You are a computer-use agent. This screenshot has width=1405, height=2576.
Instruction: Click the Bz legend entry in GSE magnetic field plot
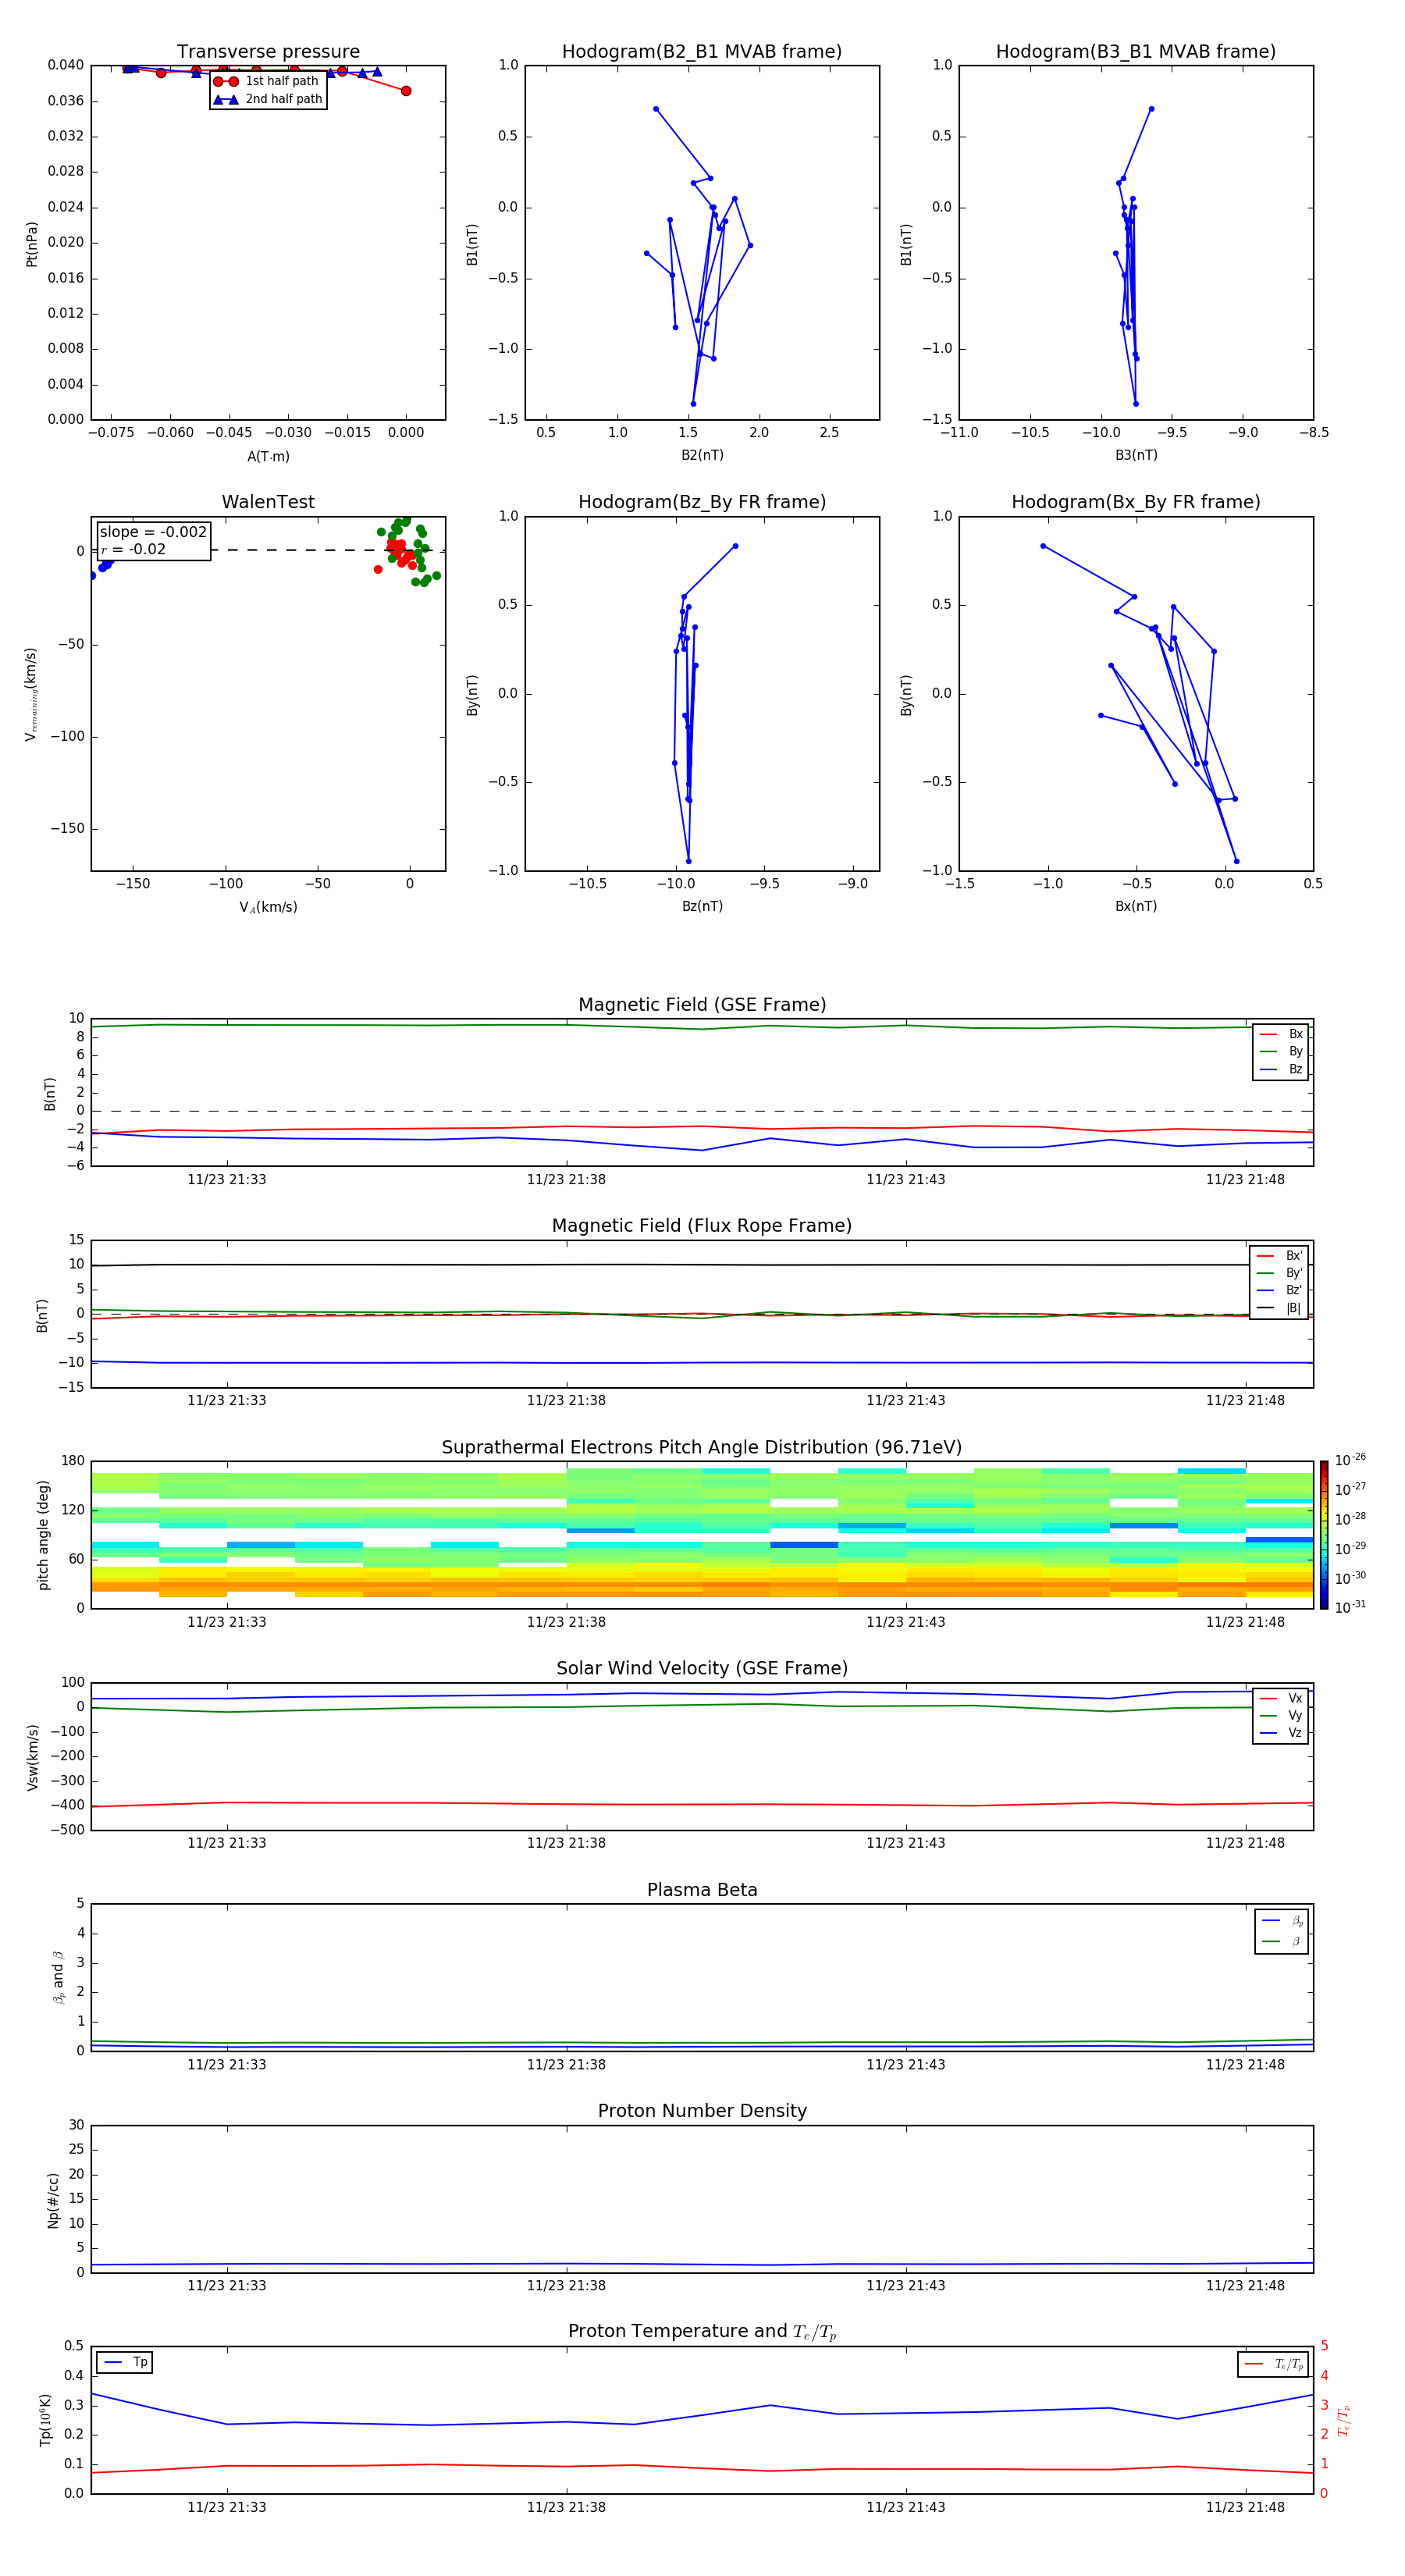pyautogui.click(x=1281, y=1069)
